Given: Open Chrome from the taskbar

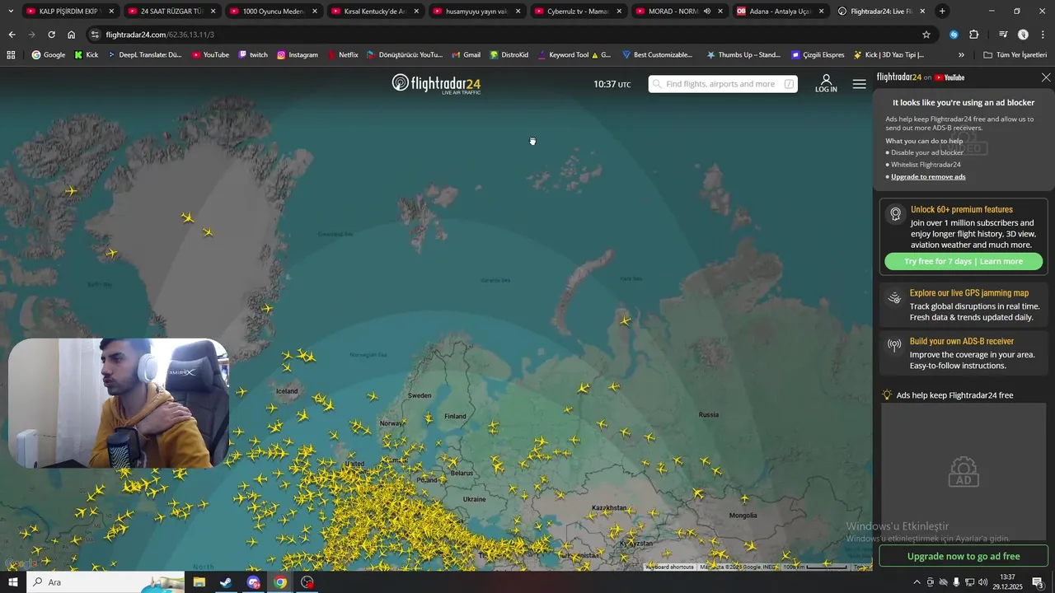Looking at the screenshot, I should 280,582.
